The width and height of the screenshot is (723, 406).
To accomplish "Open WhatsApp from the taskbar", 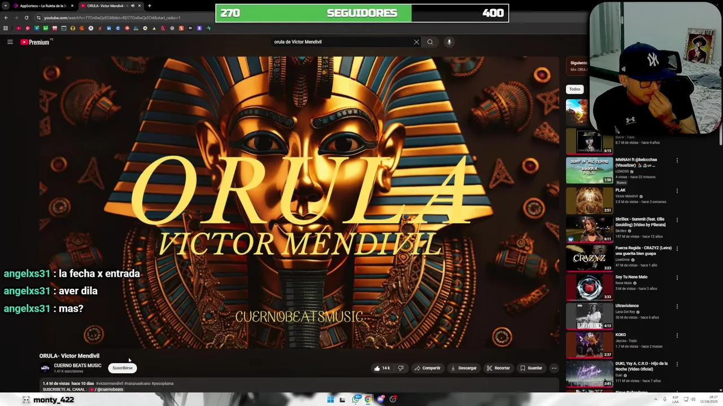I will pos(356,400).
